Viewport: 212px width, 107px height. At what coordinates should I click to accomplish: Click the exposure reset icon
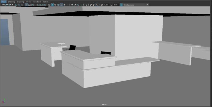pyautogui.click(x=102, y=5)
